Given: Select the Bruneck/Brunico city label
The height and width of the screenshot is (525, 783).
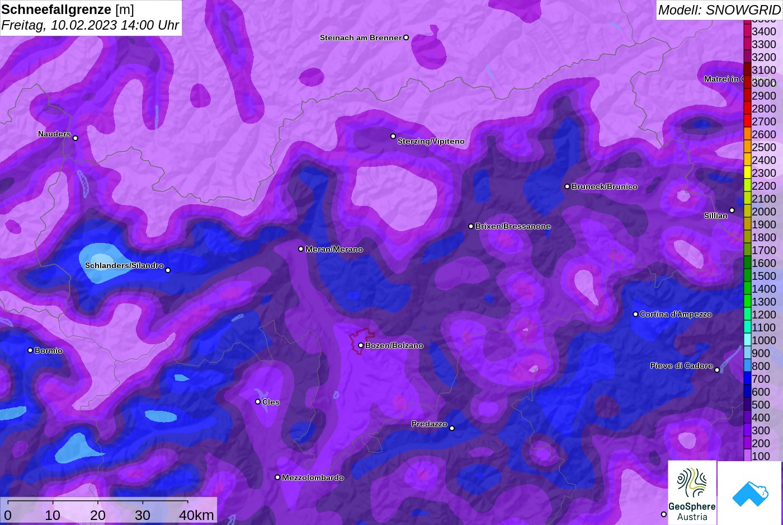Looking at the screenshot, I should click(x=605, y=186).
